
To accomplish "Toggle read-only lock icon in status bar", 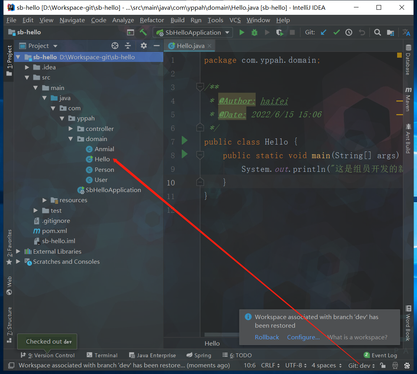I will [383, 365].
